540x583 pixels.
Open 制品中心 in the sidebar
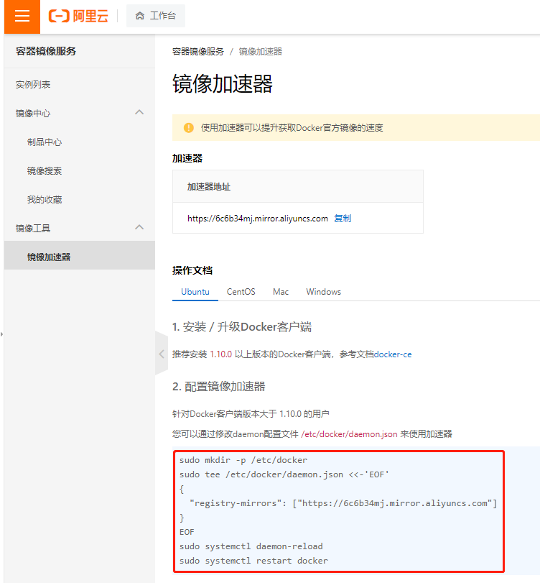click(x=45, y=142)
